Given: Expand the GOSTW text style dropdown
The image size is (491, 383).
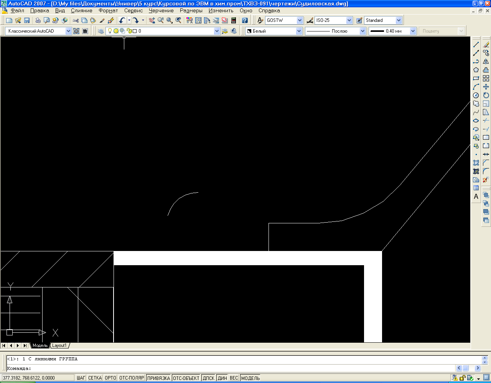Looking at the screenshot, I should coord(300,20).
